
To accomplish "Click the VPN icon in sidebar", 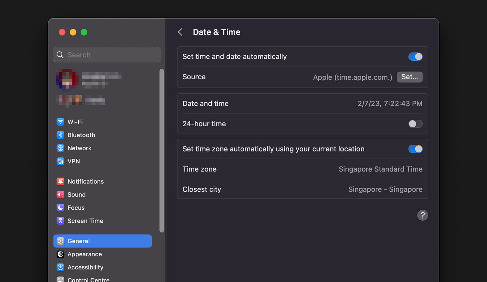I will click(60, 161).
